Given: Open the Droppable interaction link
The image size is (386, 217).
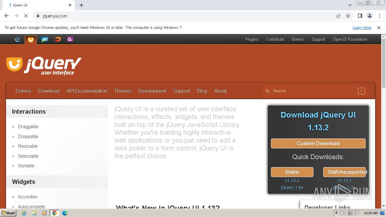Looking at the screenshot, I should tap(28, 136).
